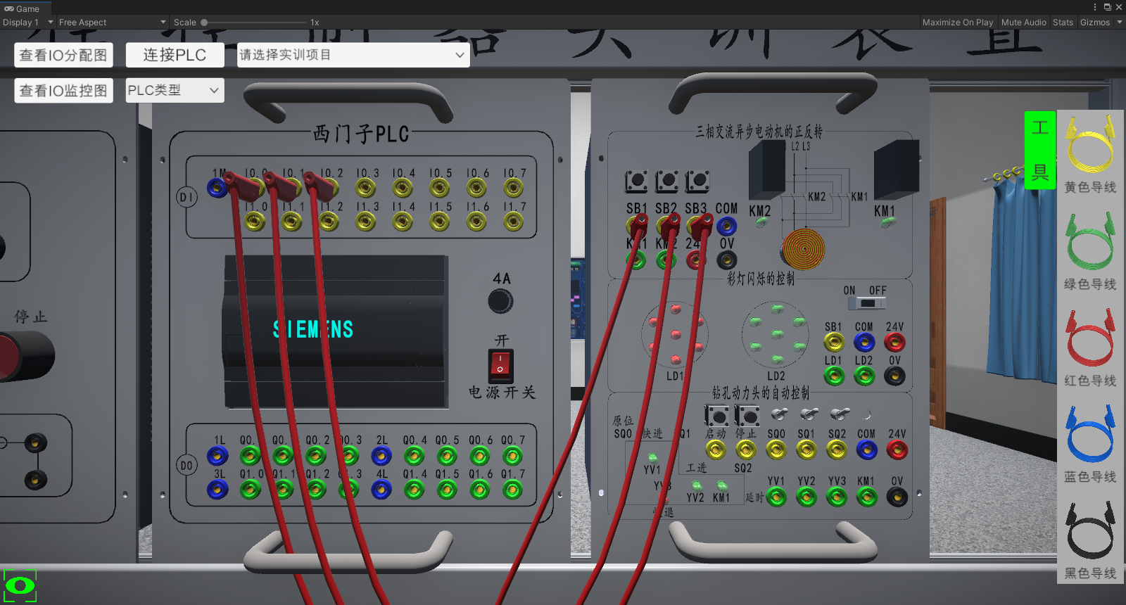The width and height of the screenshot is (1126, 605).
Task: Click the light panel 24V red terminal
Action: click(x=894, y=343)
